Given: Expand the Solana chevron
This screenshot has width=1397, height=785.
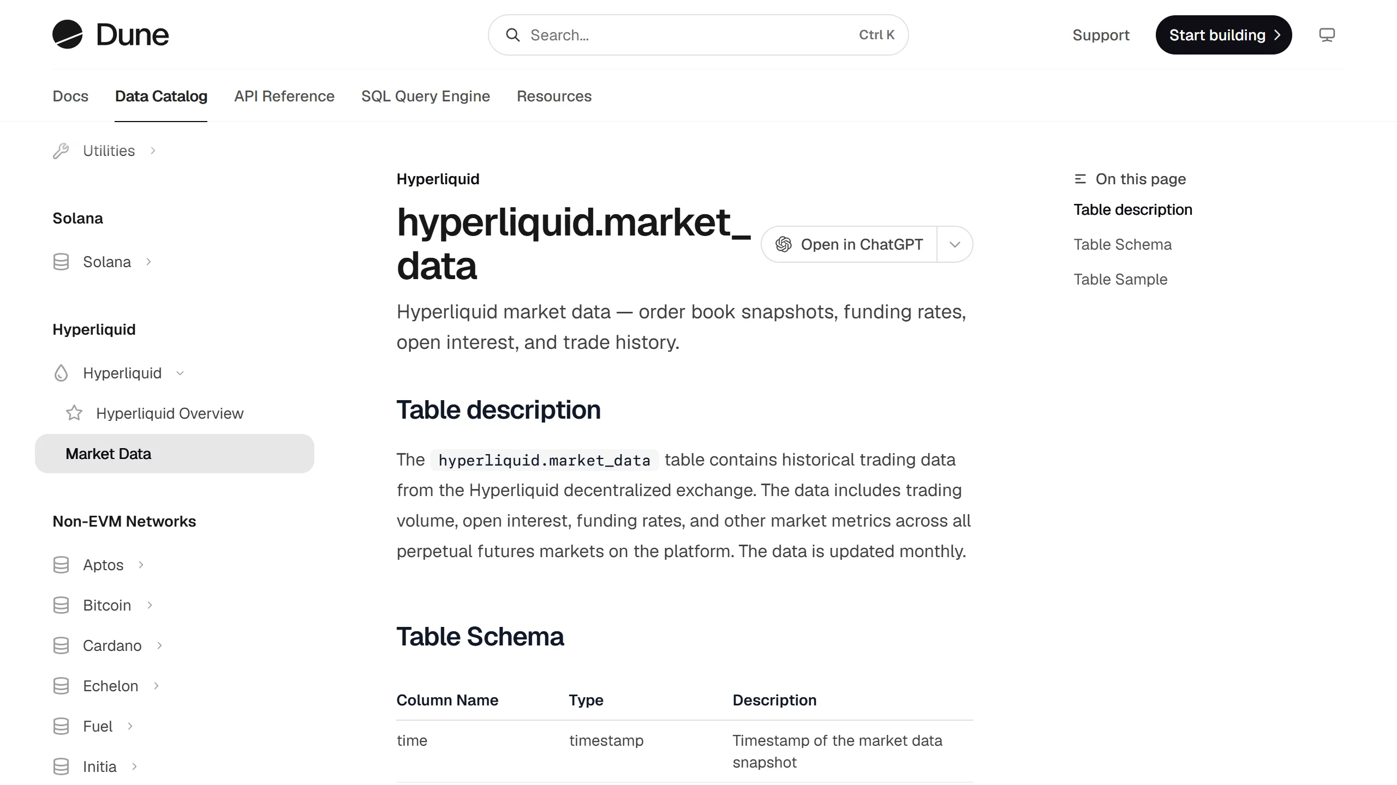Looking at the screenshot, I should pyautogui.click(x=149, y=262).
